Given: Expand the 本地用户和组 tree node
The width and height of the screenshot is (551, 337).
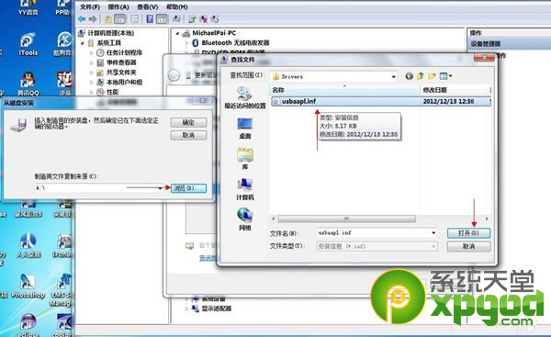Looking at the screenshot, I should tap(92, 83).
